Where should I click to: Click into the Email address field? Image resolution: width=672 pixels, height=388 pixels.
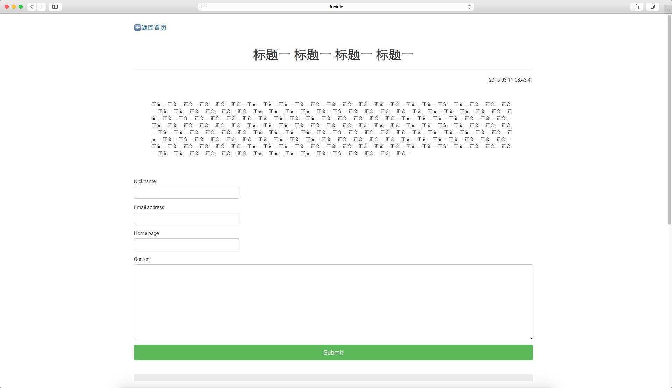[x=186, y=219]
